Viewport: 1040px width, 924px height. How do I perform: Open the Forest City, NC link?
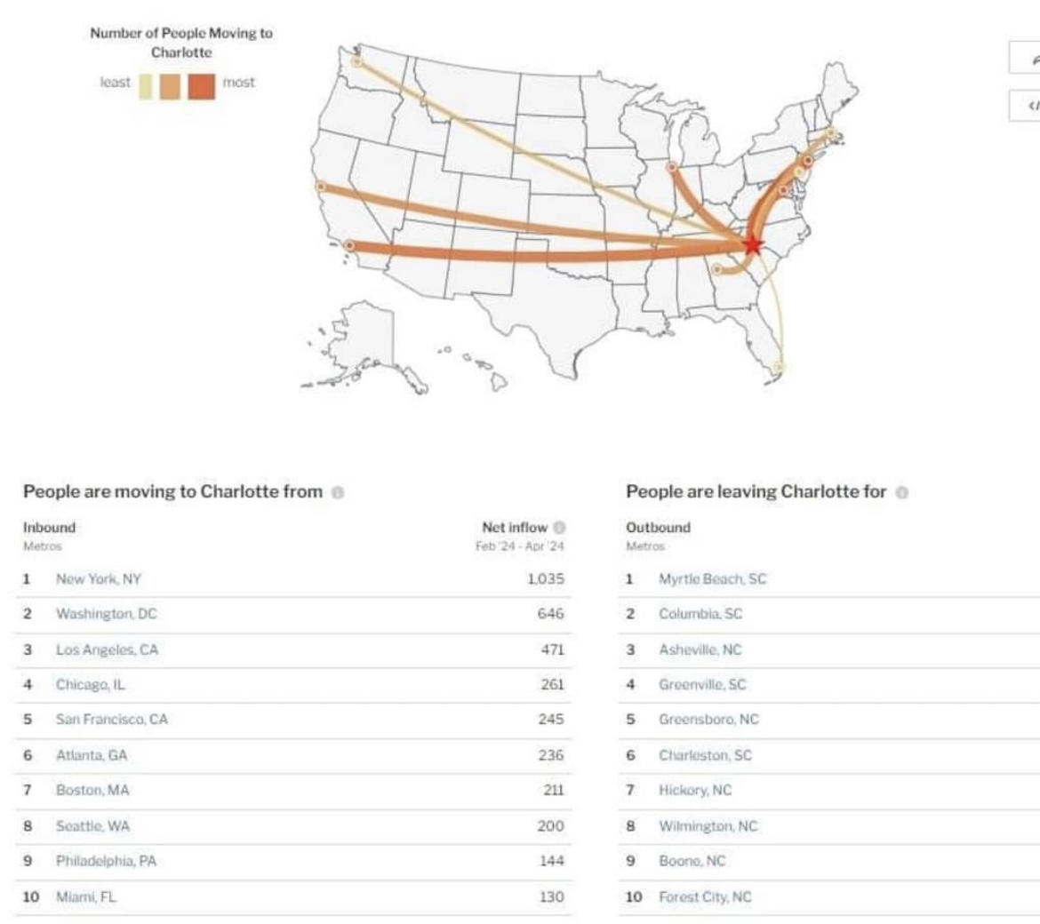point(705,897)
